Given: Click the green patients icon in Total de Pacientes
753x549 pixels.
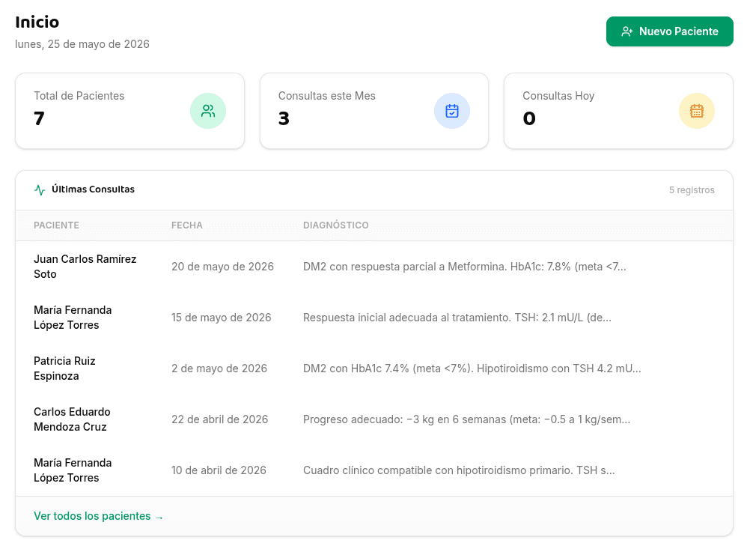Looking at the screenshot, I should (x=208, y=111).
